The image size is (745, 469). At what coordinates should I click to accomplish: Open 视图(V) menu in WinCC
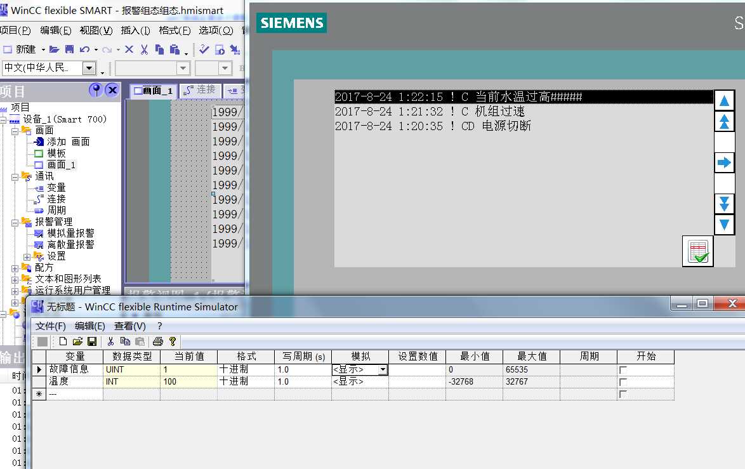click(96, 30)
